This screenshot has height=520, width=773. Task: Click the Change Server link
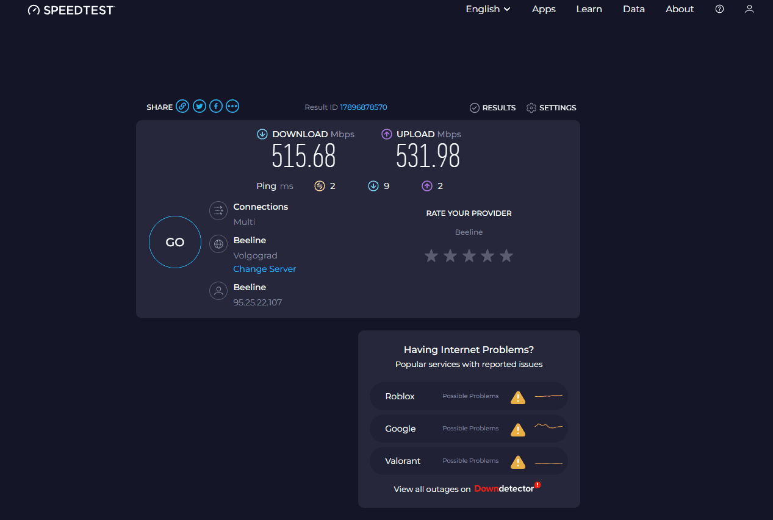265,269
